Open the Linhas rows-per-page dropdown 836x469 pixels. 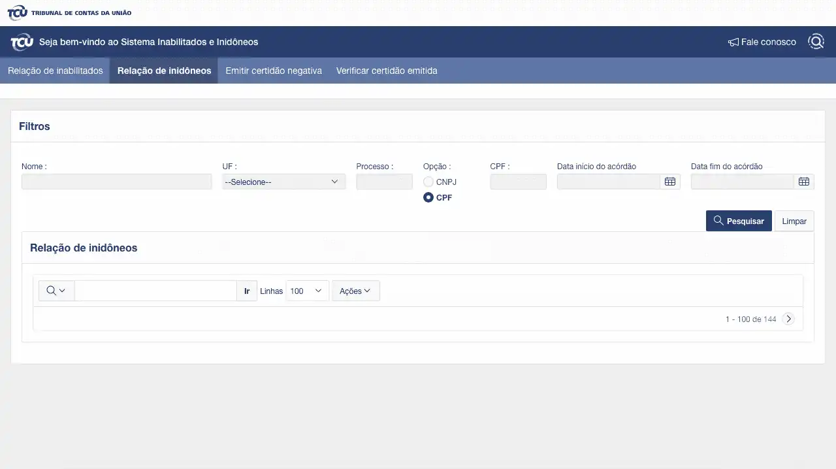[x=307, y=291]
